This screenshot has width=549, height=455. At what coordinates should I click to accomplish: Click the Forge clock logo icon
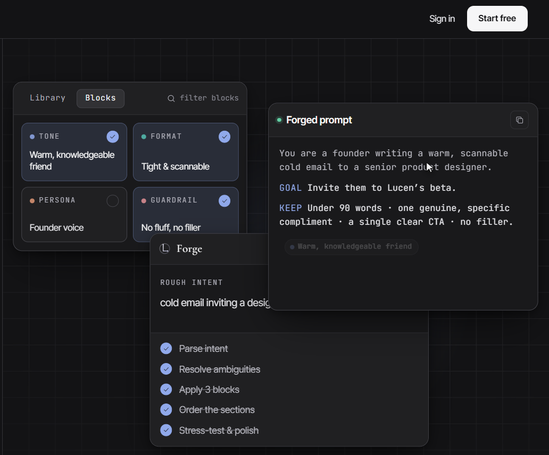(x=164, y=249)
